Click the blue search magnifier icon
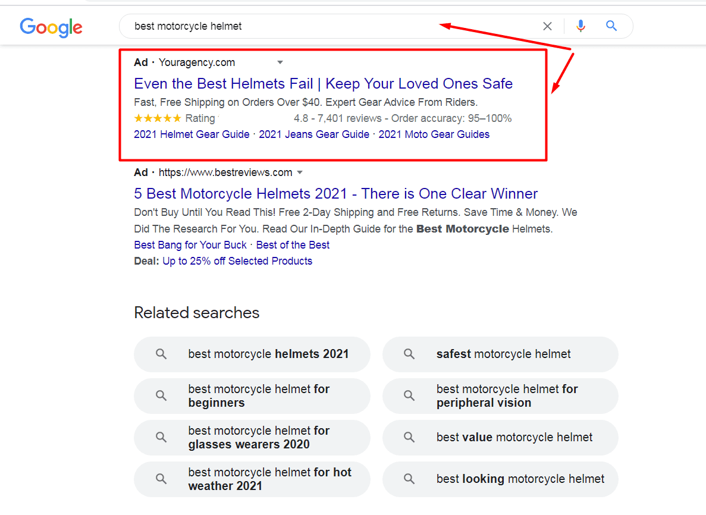Image resolution: width=706 pixels, height=515 pixels. (x=611, y=26)
